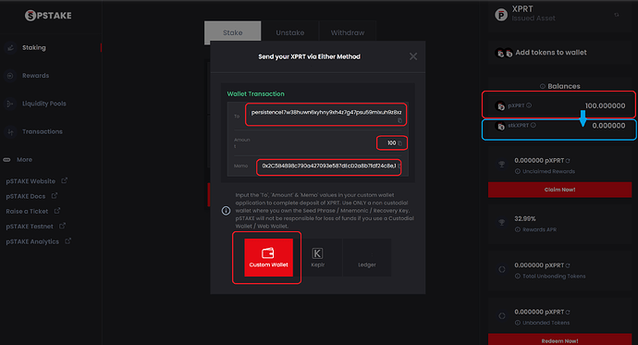
Task: Click the Memo hash text
Action: (329, 166)
